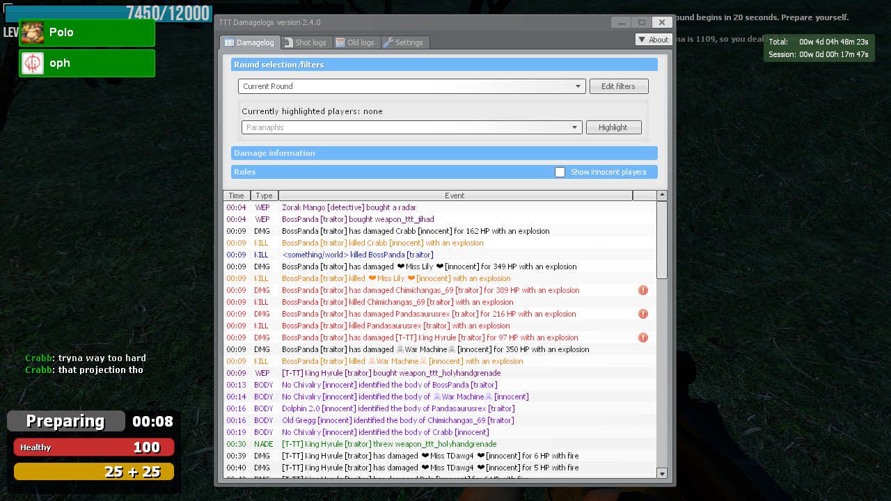
Task: Select the Damagelog tab
Action: click(250, 42)
